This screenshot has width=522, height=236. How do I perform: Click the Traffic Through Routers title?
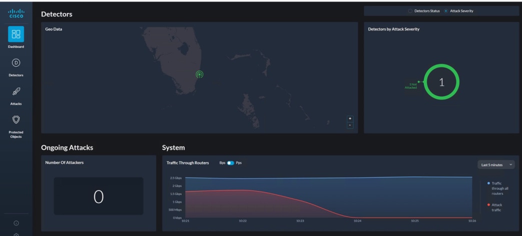tap(188, 163)
